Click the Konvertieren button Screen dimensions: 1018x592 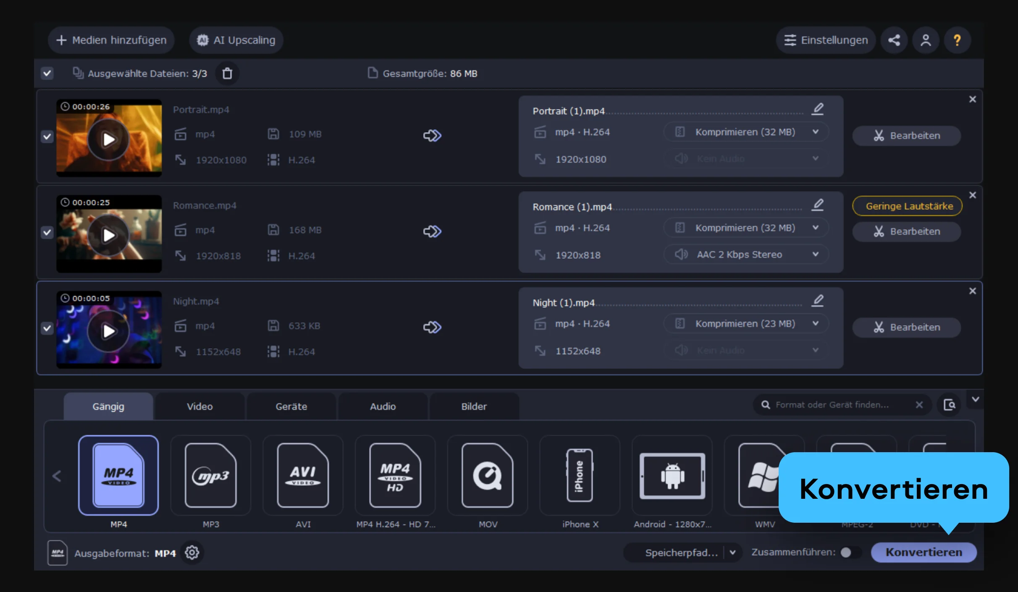924,553
